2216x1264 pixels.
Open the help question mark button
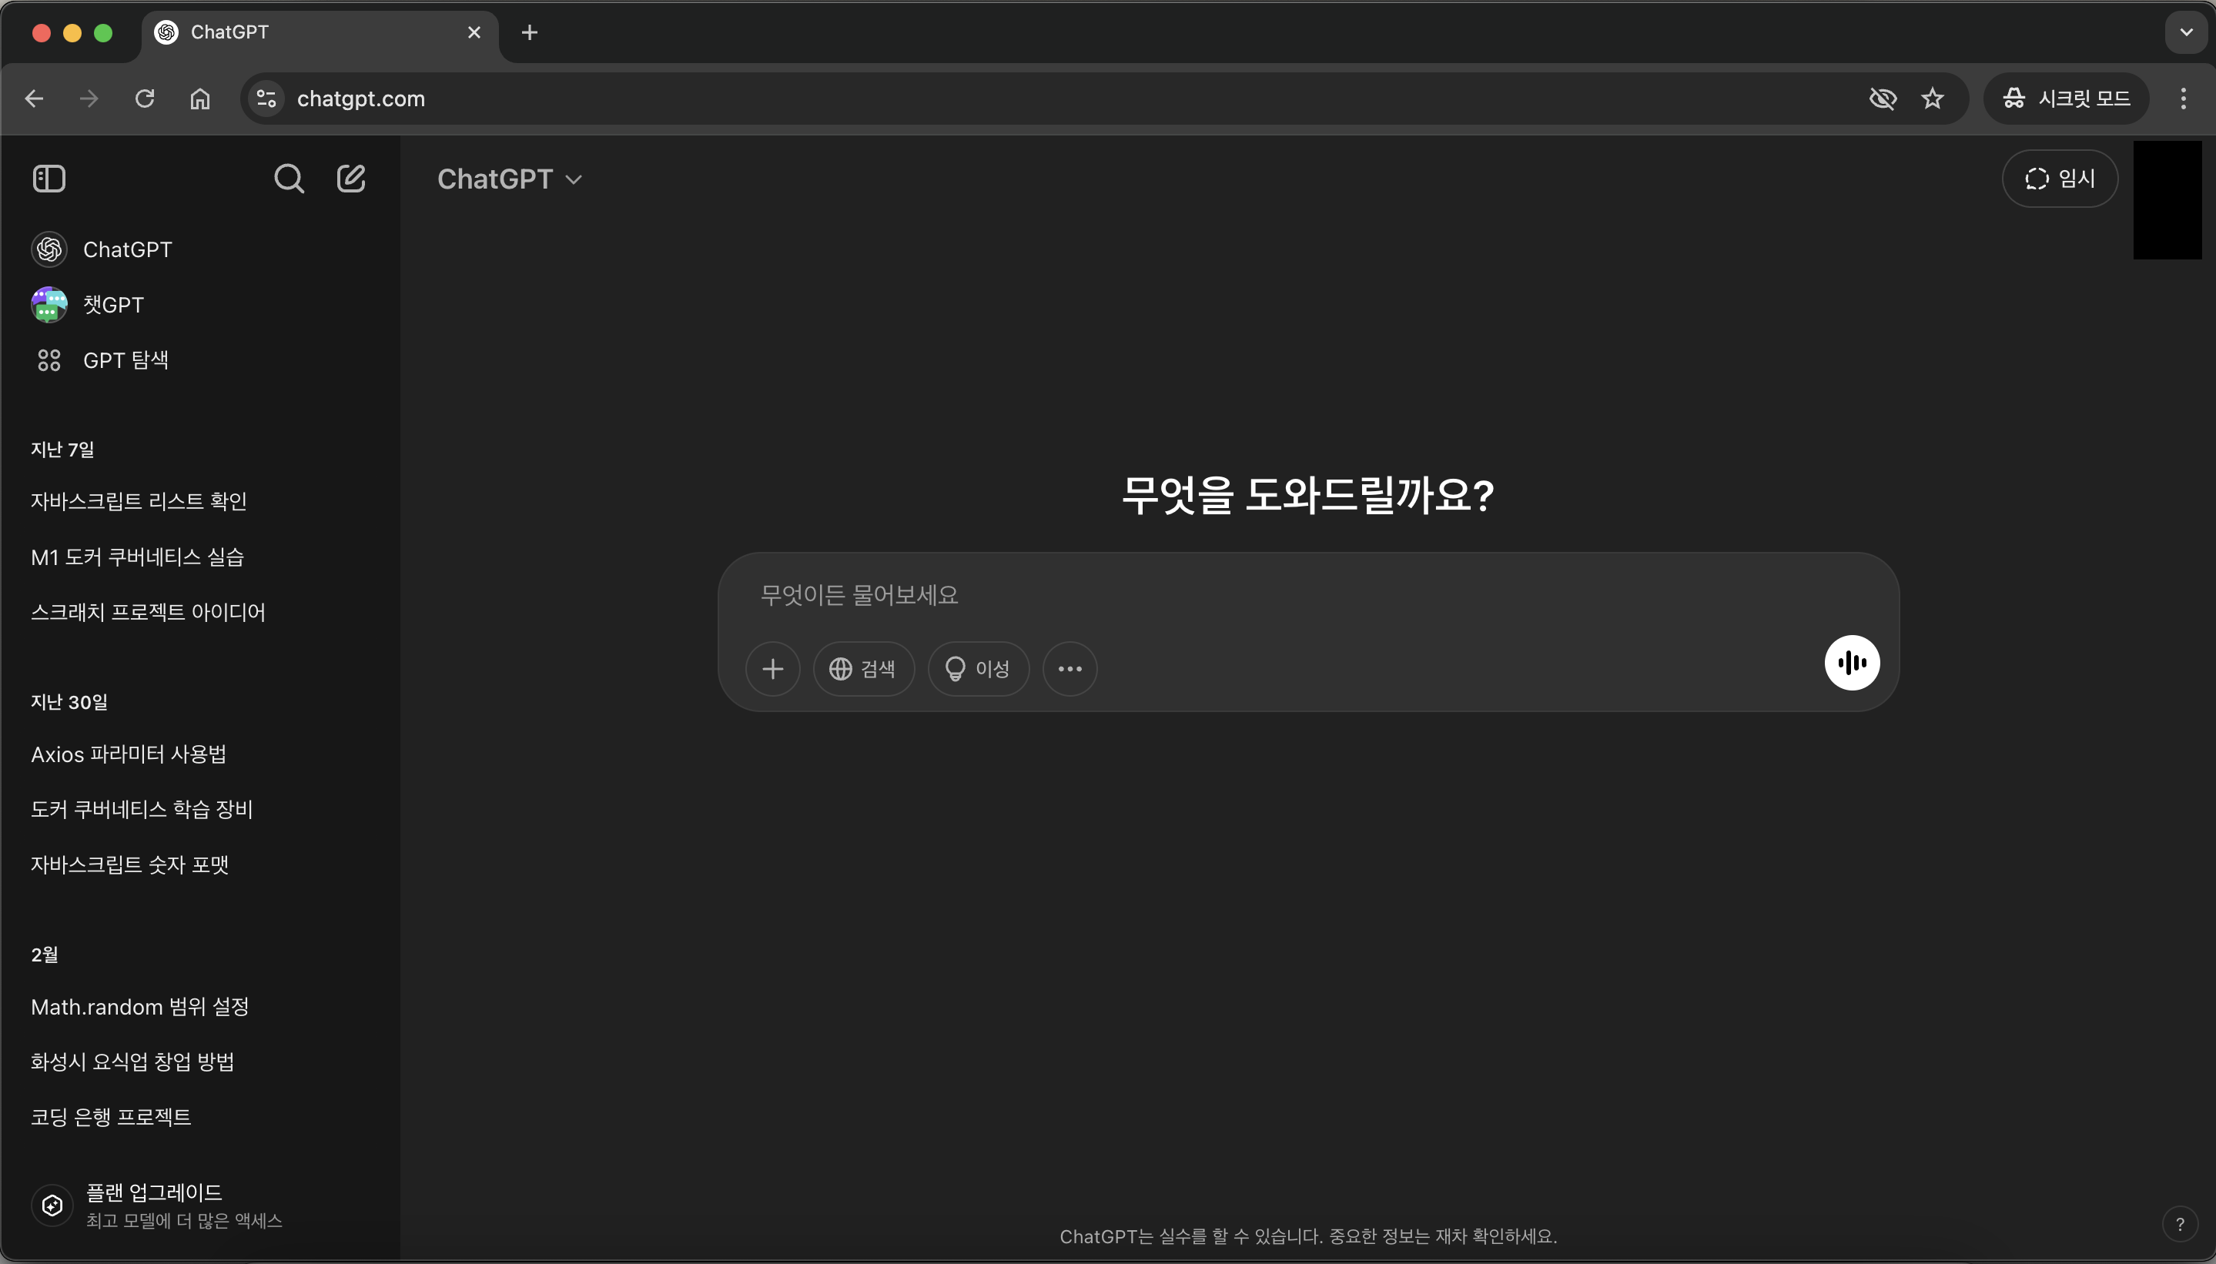[2179, 1224]
